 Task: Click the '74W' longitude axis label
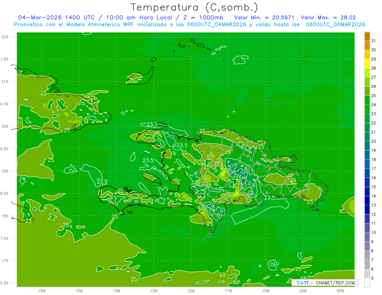(117, 291)
